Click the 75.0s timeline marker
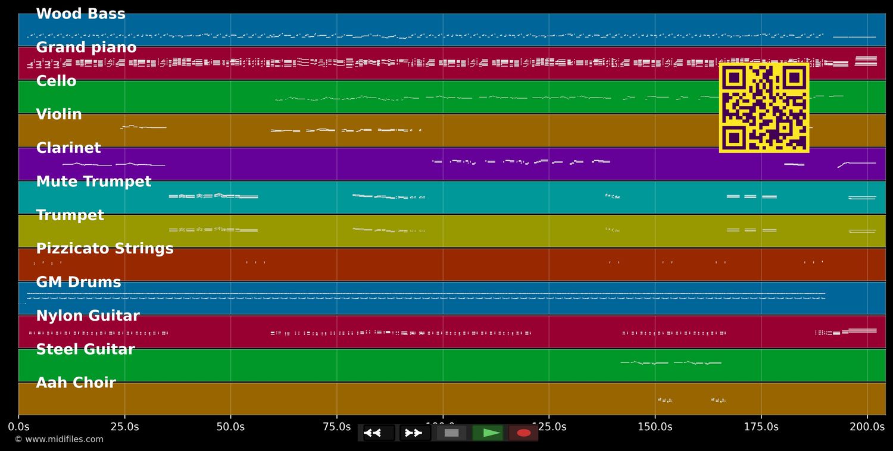 pyautogui.click(x=336, y=427)
